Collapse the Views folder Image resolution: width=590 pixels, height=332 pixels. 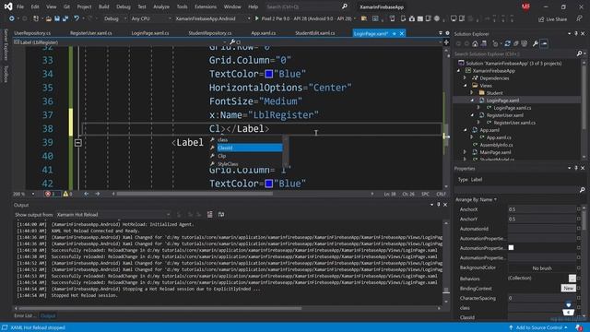click(x=465, y=86)
